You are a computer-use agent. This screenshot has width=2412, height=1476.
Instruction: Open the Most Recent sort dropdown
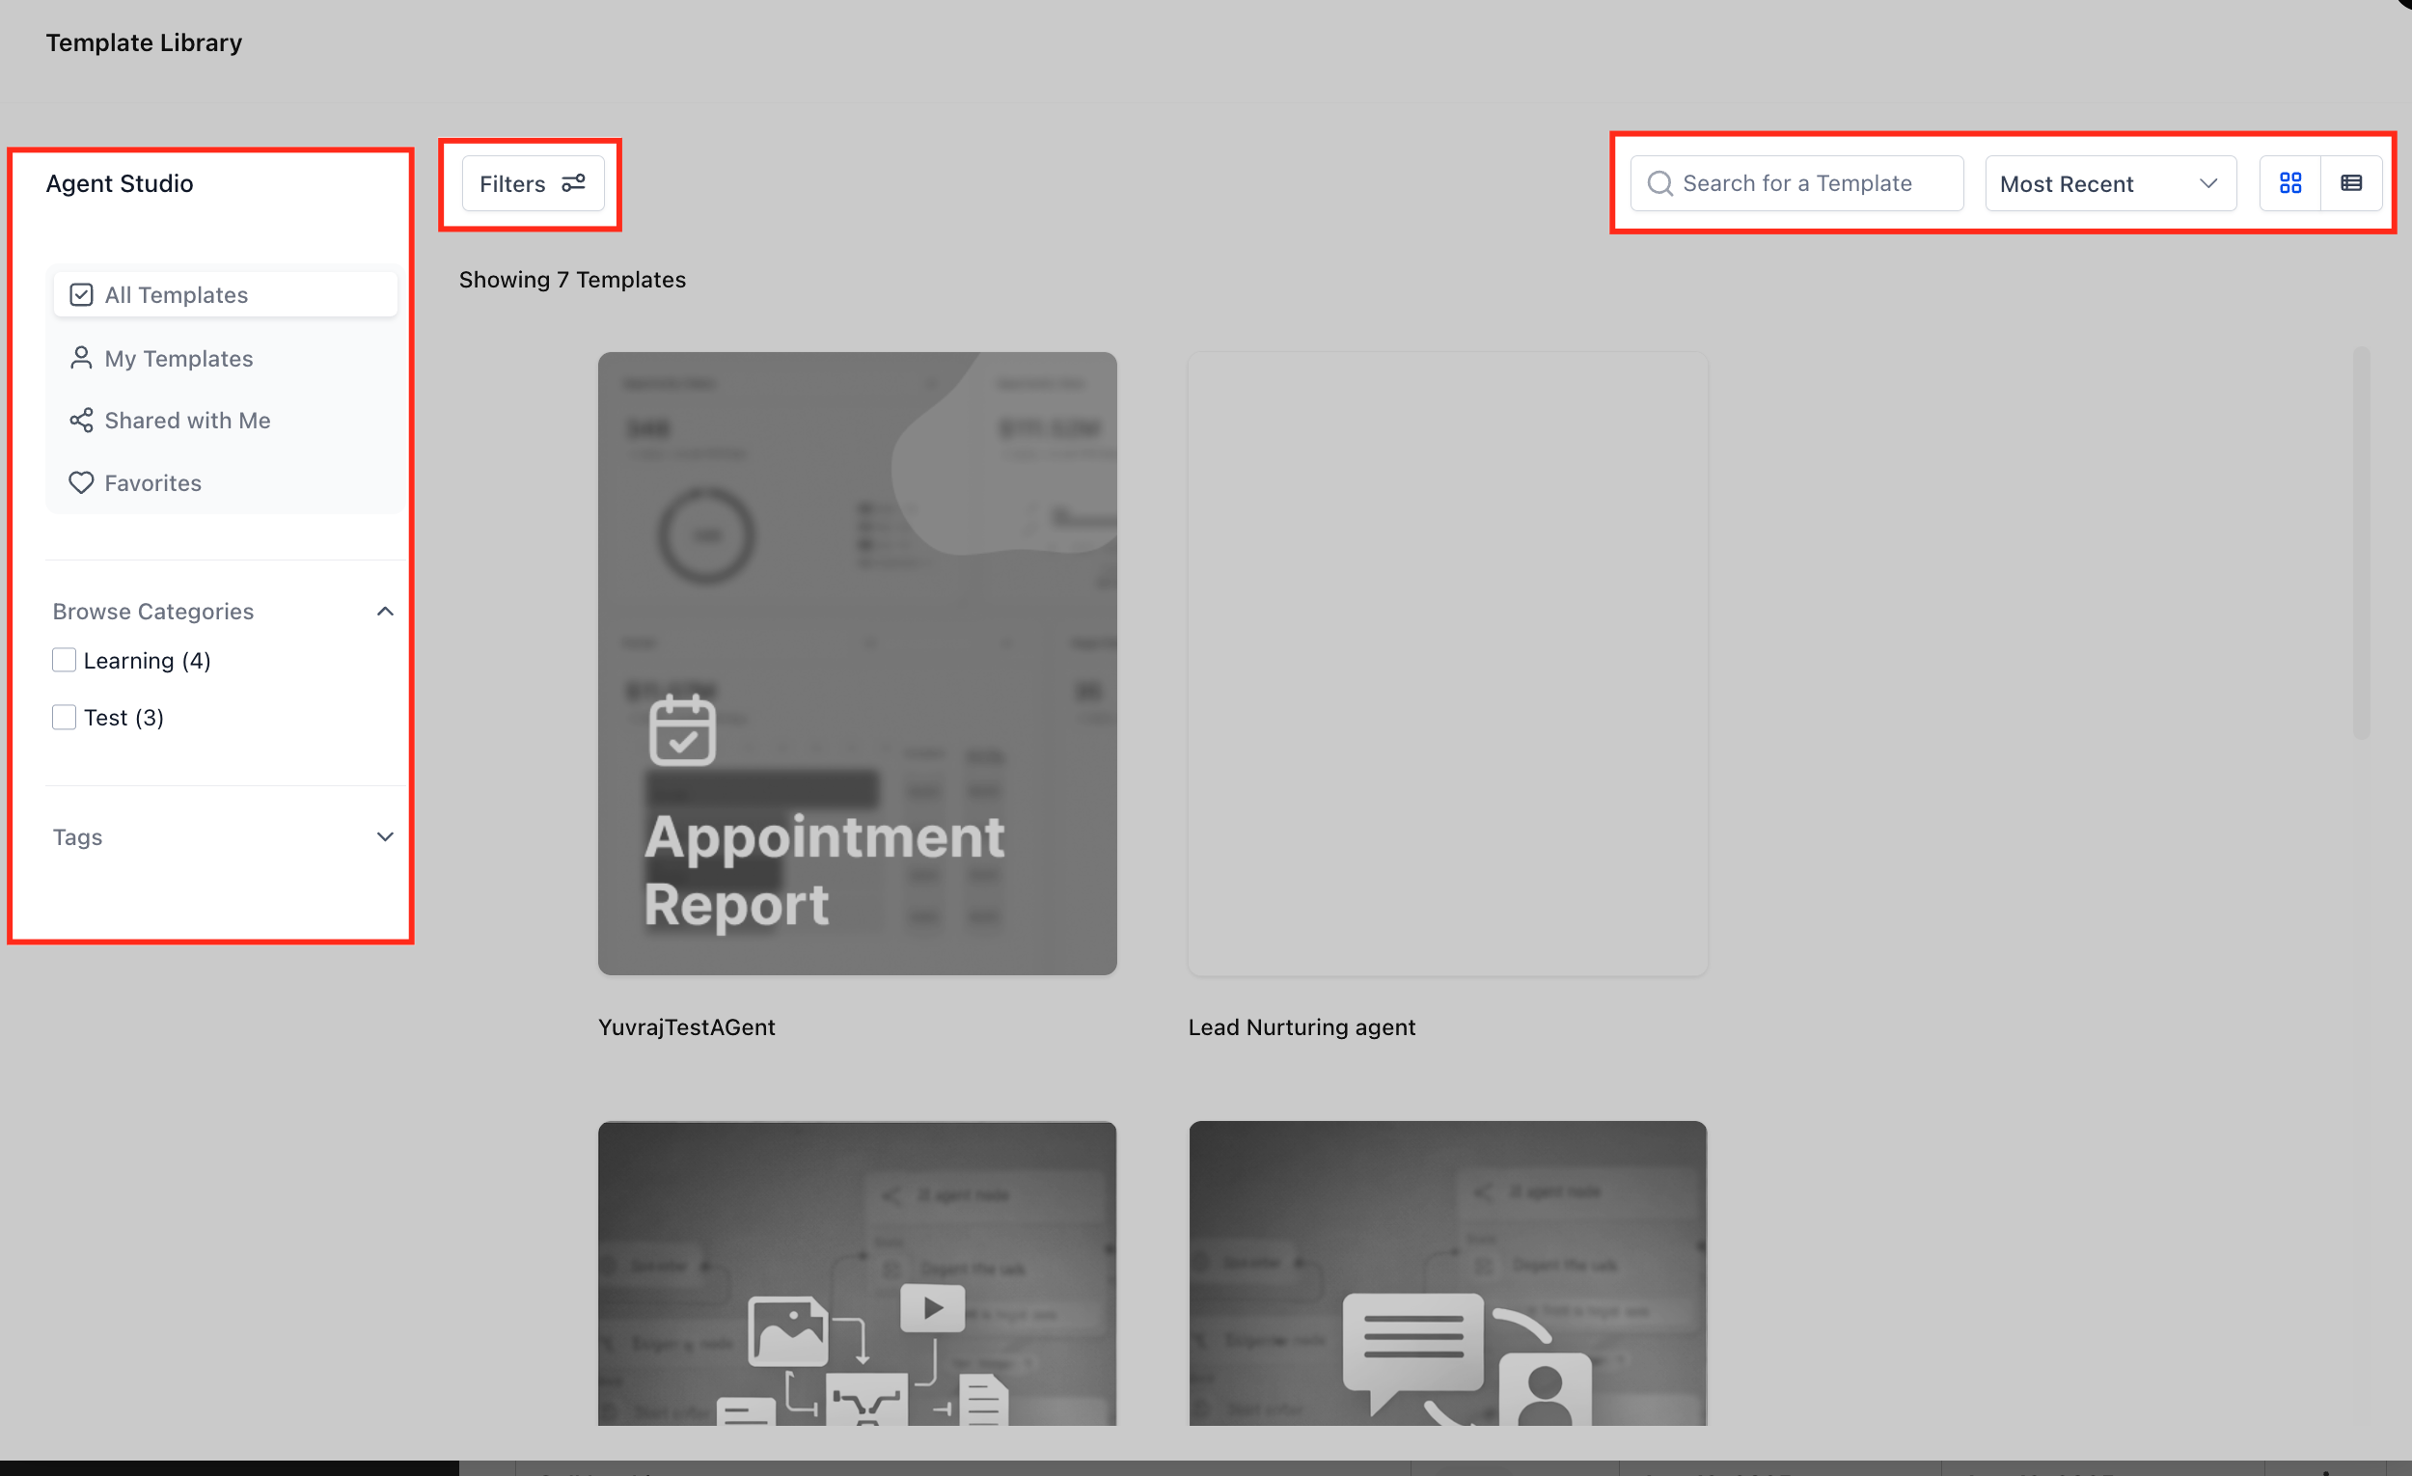point(2109,183)
